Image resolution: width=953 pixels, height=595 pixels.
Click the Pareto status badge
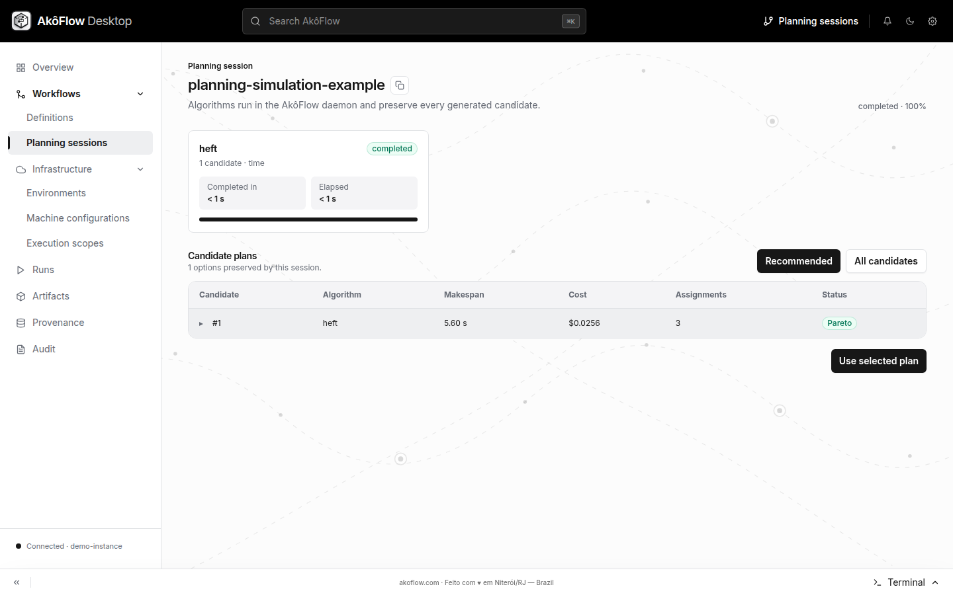839,323
